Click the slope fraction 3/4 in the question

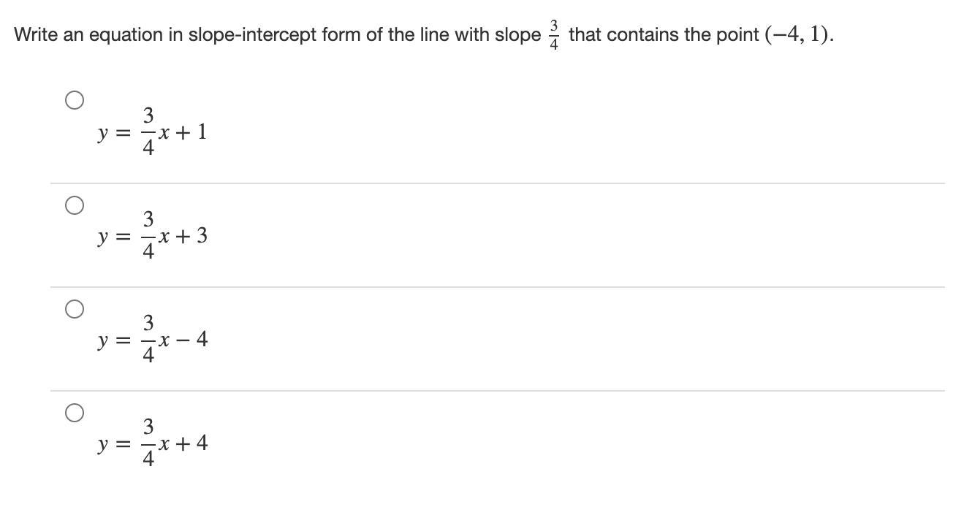[553, 34]
